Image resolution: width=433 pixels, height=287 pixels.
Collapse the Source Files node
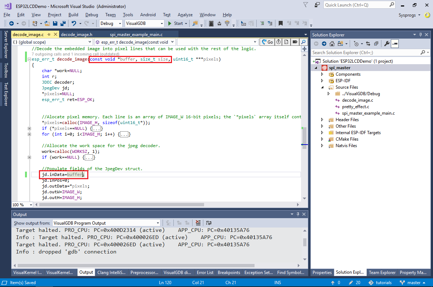tap(323, 87)
